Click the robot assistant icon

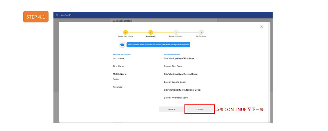click(122, 44)
